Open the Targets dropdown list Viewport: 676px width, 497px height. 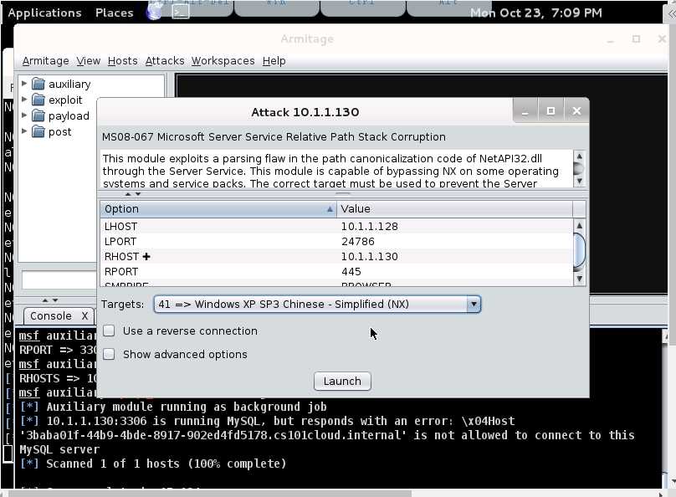[x=474, y=304]
